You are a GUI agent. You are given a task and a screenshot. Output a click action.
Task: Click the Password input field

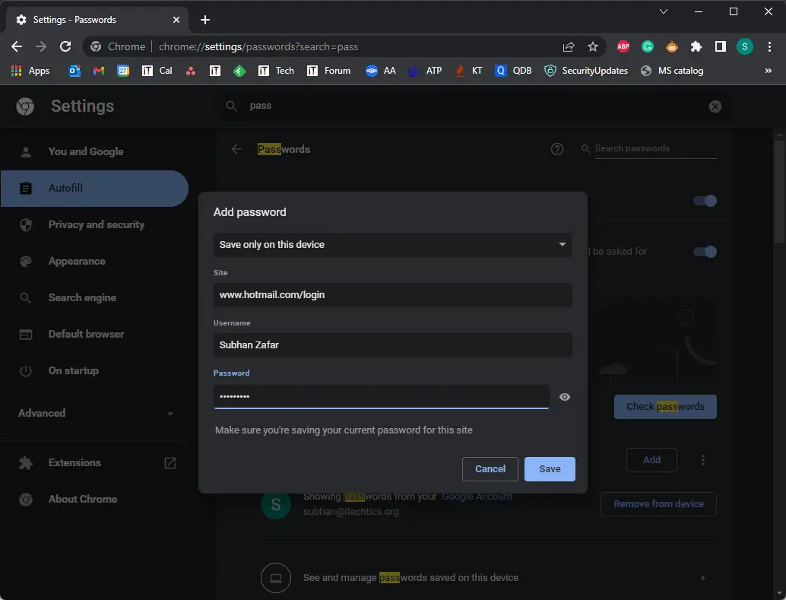(381, 397)
